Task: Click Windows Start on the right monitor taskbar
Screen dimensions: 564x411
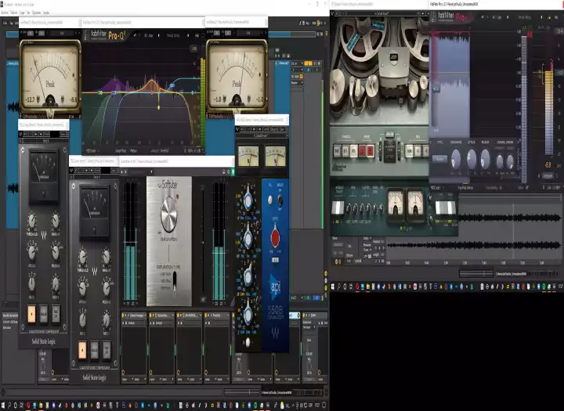Action: pos(333,287)
